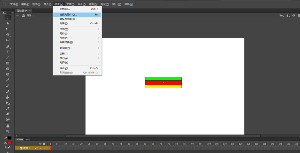Toggle blue outline box for 图层 1
Image resolution: width=300 pixels, height=153 pixels.
pyautogui.click(x=47, y=148)
